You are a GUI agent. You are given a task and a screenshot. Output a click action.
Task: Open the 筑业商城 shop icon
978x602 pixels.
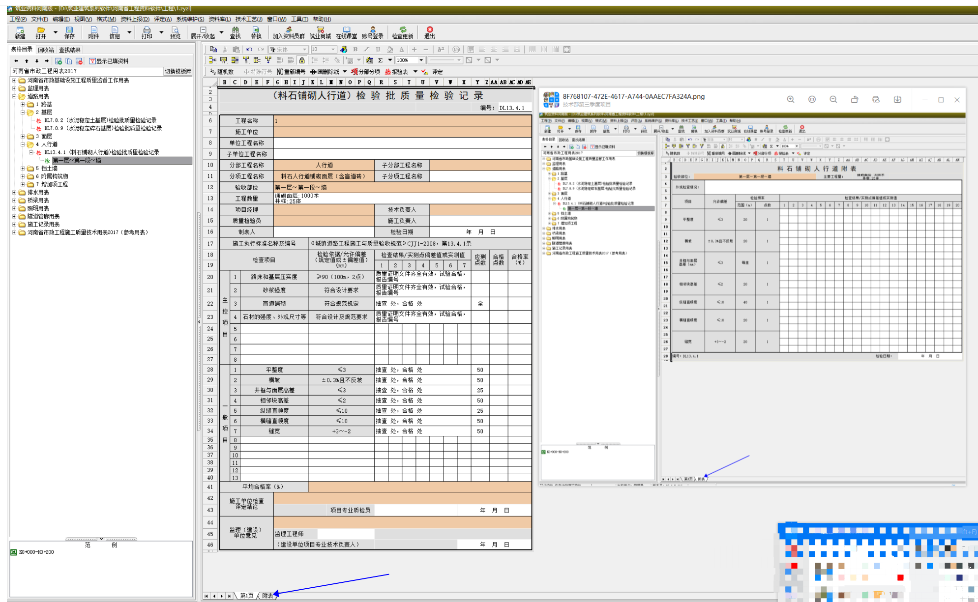tap(321, 32)
